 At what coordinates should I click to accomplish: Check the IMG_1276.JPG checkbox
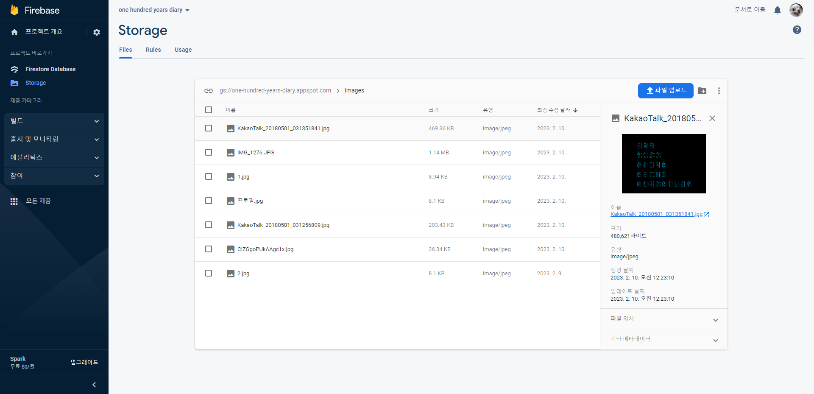click(209, 152)
